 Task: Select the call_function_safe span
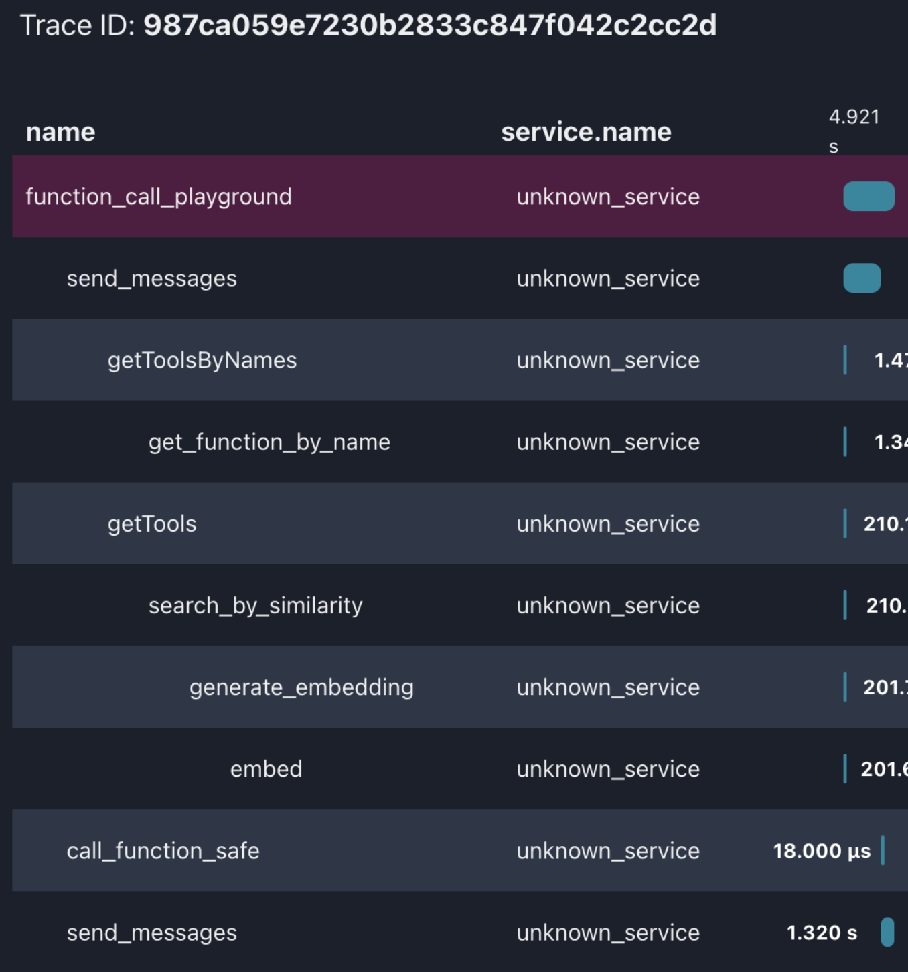click(460, 850)
